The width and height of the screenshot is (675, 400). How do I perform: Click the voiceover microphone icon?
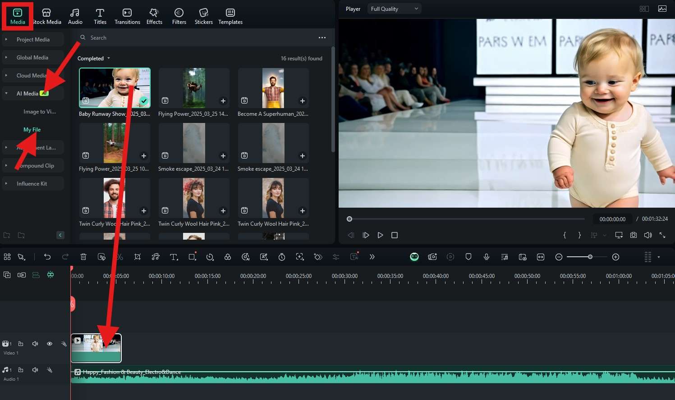tap(487, 257)
